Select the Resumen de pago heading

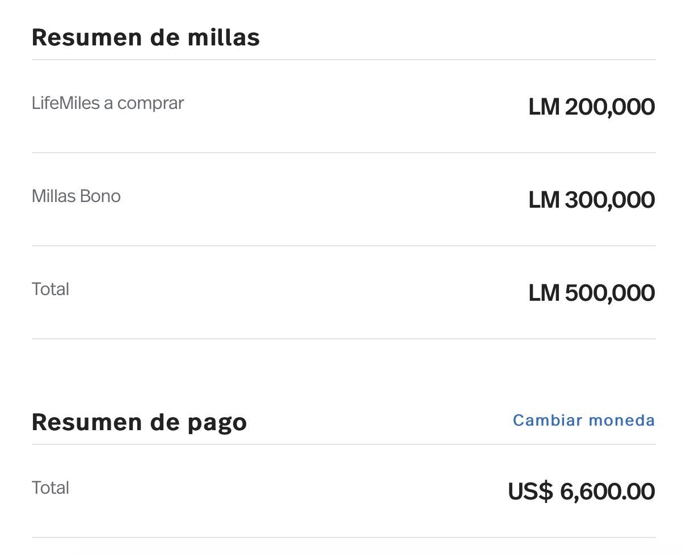tap(139, 423)
